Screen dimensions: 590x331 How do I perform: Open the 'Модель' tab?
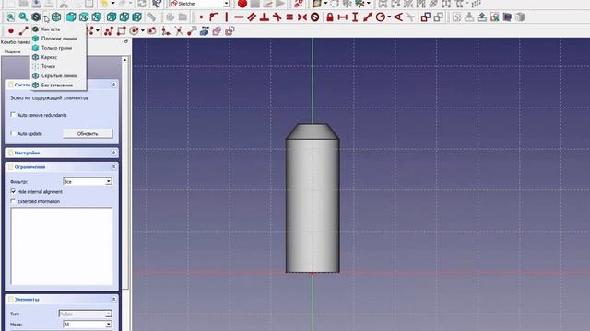[x=12, y=51]
